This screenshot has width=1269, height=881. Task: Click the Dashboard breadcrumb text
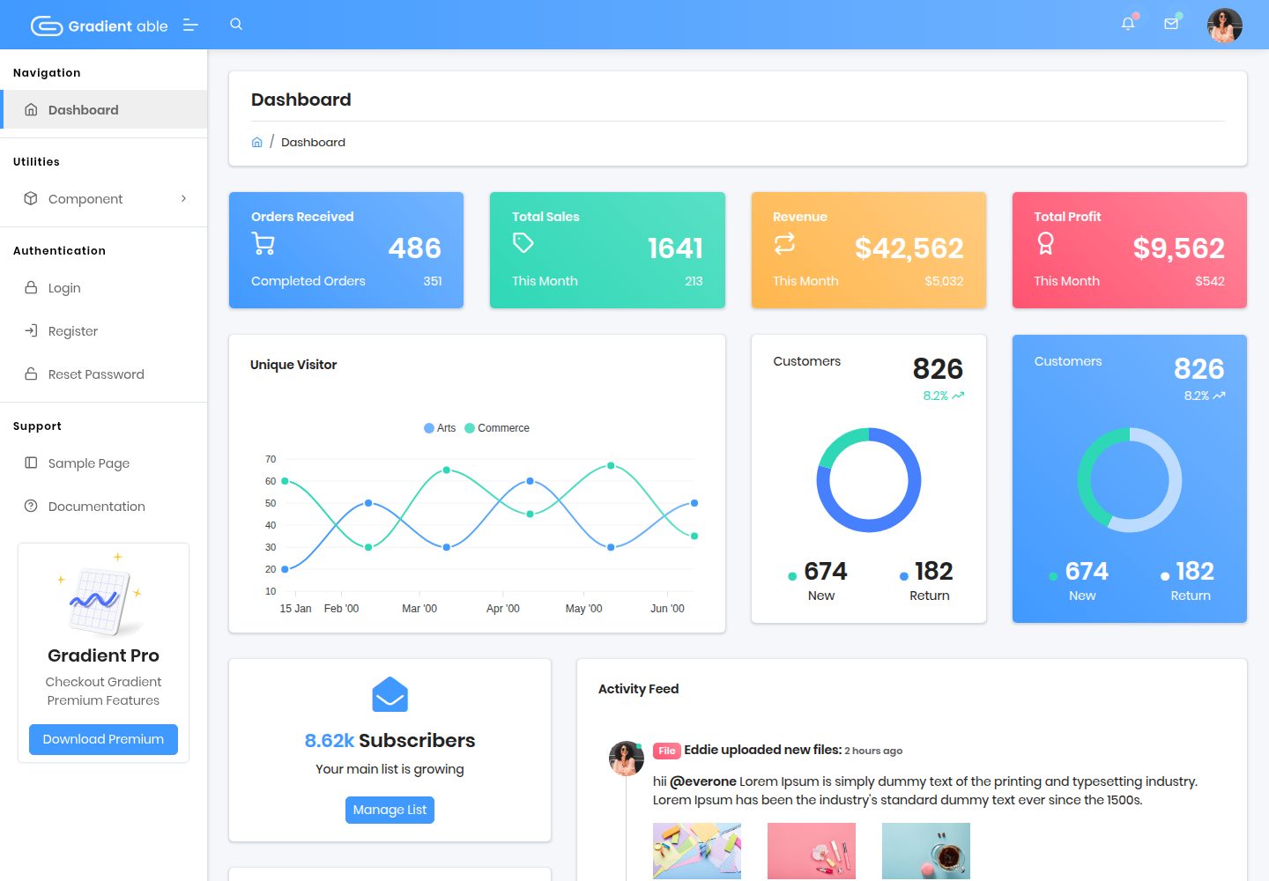coord(313,142)
